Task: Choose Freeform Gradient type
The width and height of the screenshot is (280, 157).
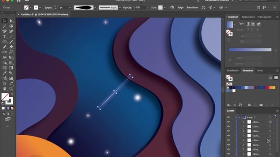Action: pos(259,24)
